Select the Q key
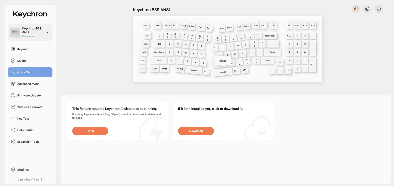 tap(169, 44)
